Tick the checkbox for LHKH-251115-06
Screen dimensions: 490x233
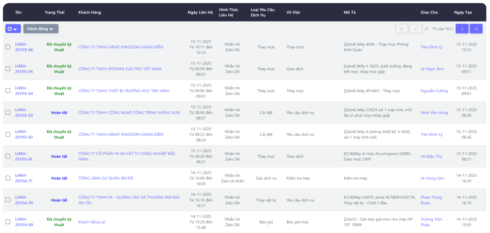tap(8, 47)
